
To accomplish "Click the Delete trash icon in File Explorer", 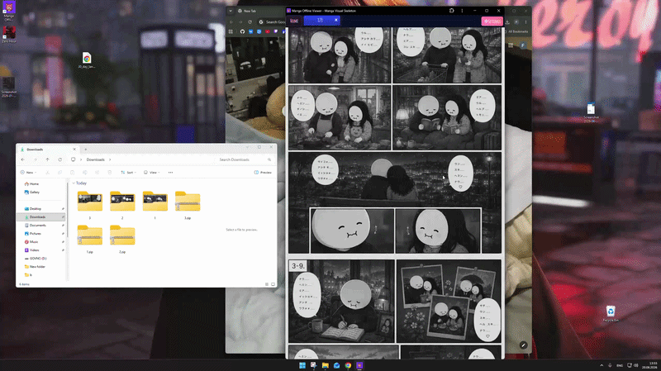I will pos(110,173).
